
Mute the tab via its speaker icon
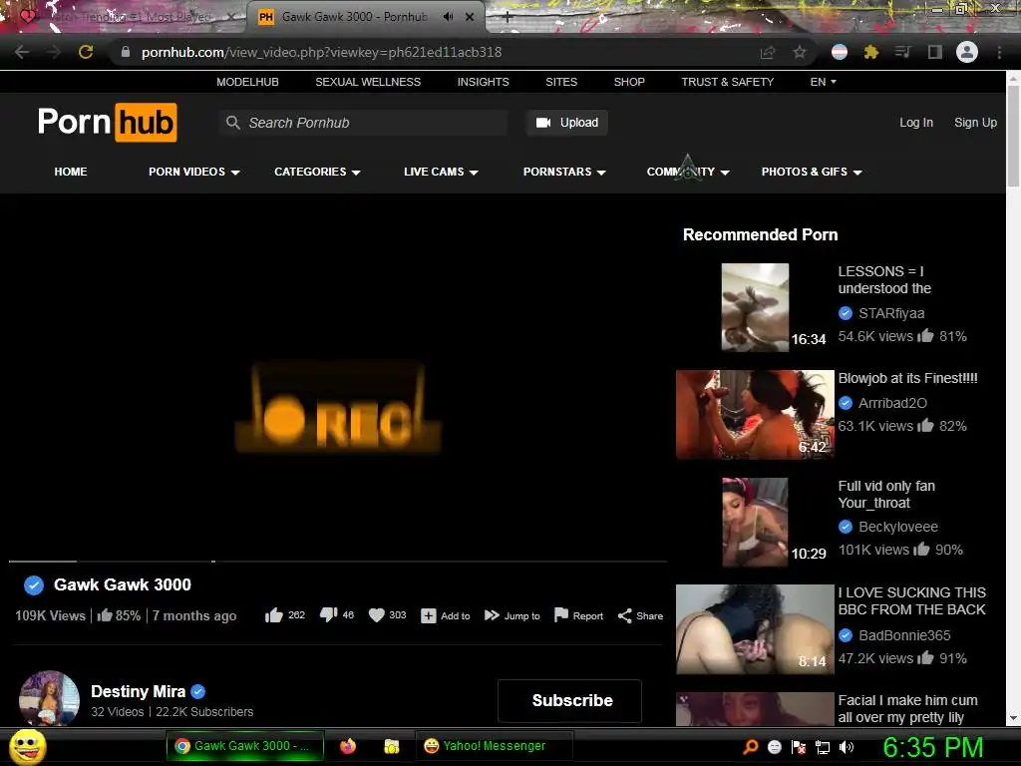click(448, 17)
